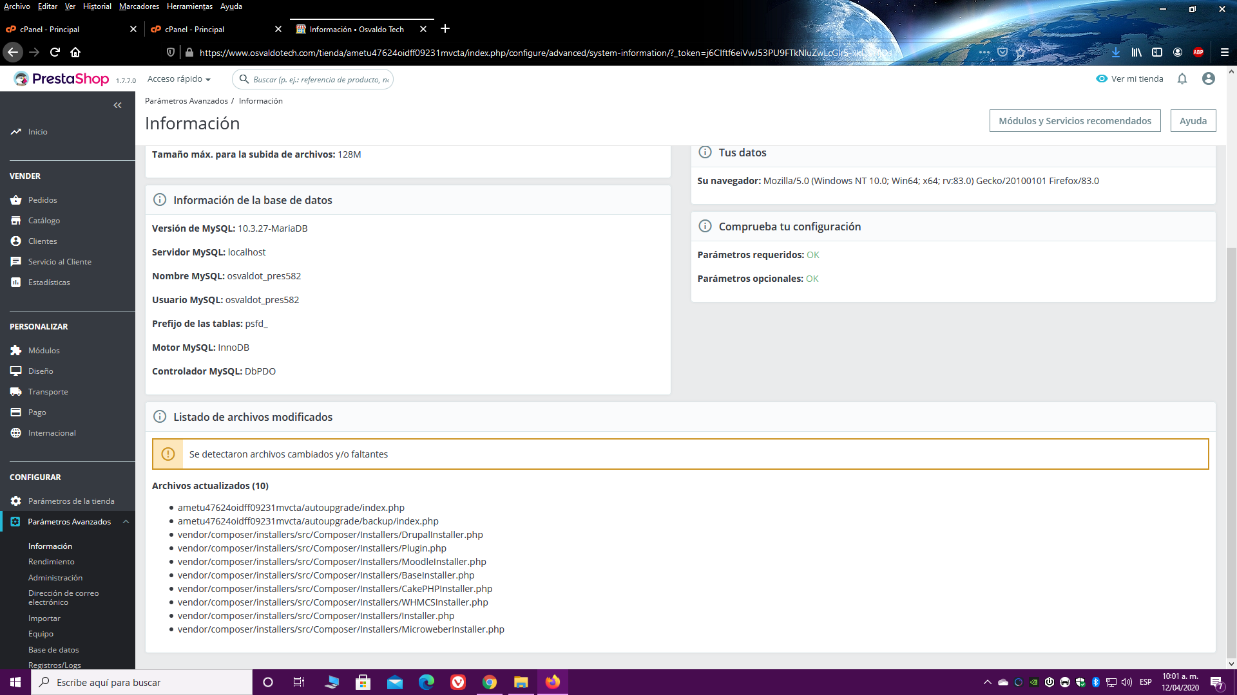Click the product search input field
This screenshot has height=695, width=1237.
[320, 79]
